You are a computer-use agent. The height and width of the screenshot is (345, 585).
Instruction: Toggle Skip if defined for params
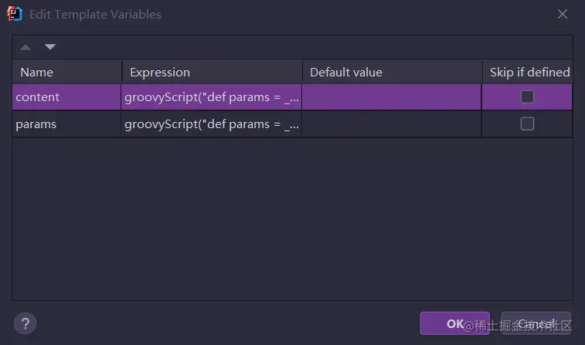[x=527, y=123]
